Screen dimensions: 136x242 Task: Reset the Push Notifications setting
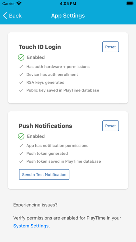pos(111,126)
